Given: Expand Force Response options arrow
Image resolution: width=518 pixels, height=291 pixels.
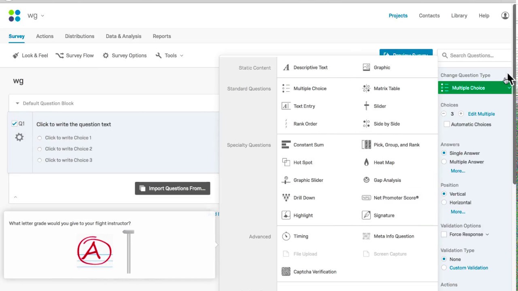Looking at the screenshot, I should tap(487, 234).
